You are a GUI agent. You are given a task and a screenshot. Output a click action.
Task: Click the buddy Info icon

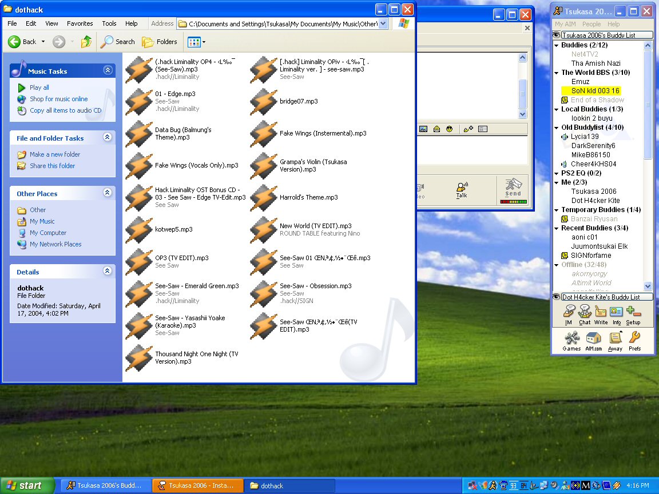[x=616, y=314]
